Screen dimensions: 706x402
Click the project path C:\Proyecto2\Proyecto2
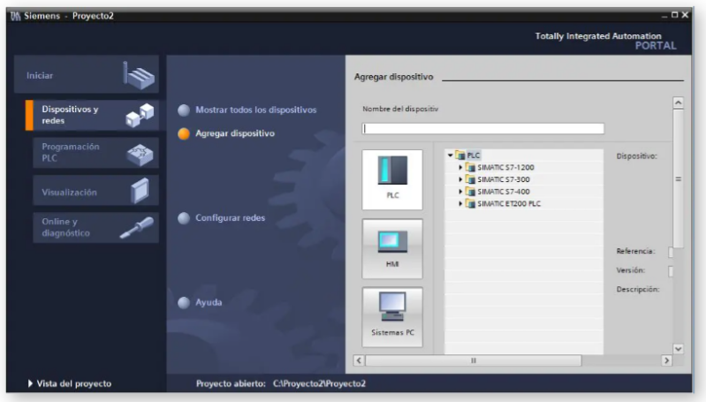click(x=319, y=383)
